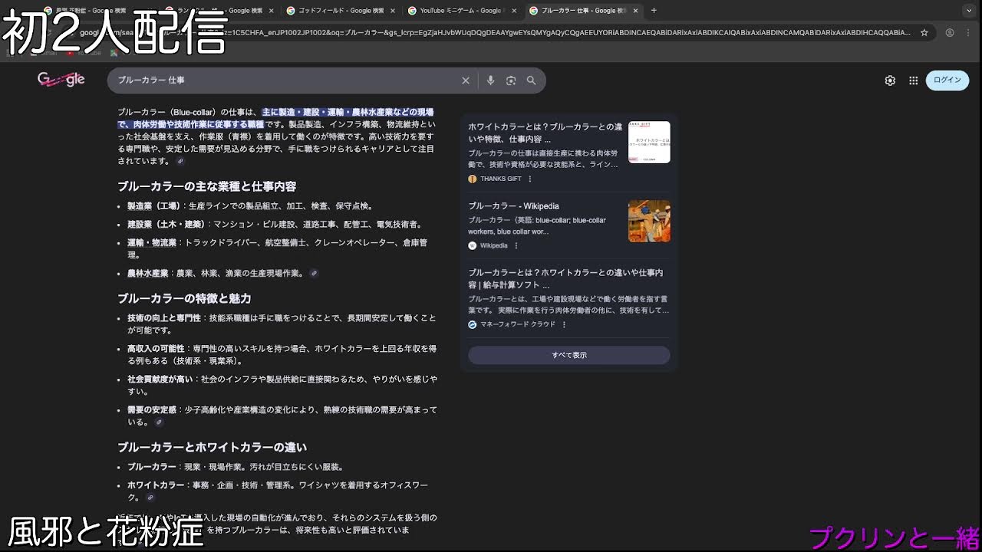Click source link icon after 需要の安定感 item
Viewport: 982px width, 552px height.
tap(159, 422)
